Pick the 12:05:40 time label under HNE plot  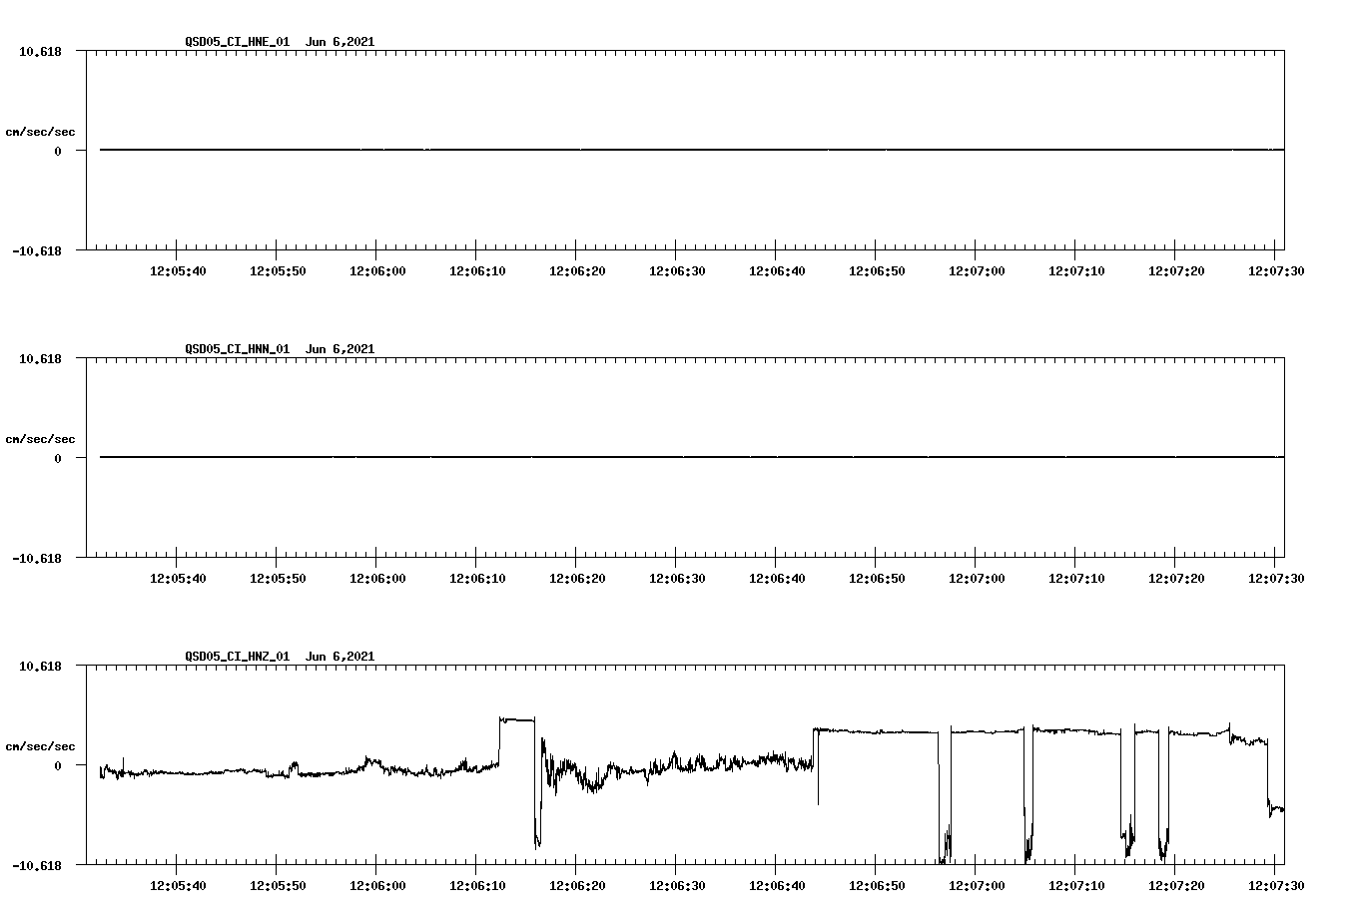pyautogui.click(x=178, y=270)
